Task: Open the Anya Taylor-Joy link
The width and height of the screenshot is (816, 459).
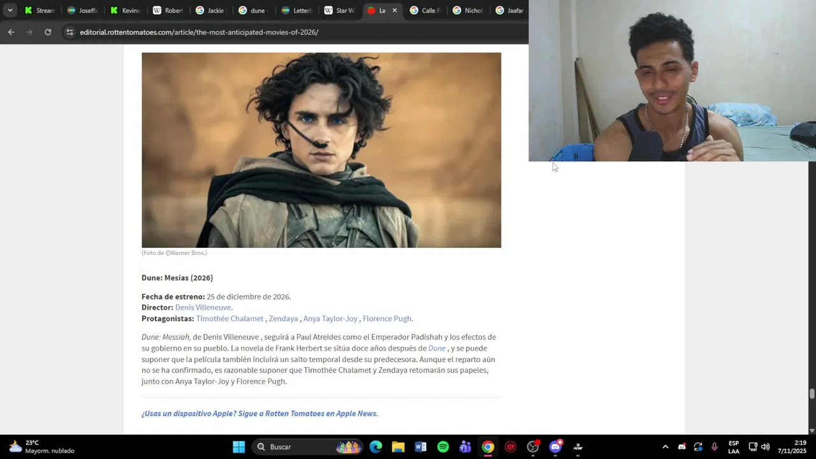Action: (330, 319)
